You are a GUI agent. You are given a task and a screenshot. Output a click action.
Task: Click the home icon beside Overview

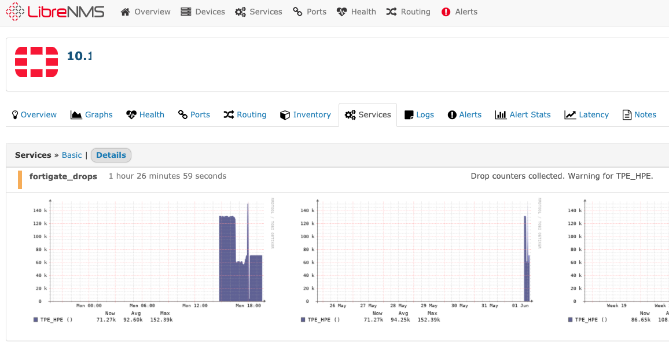tap(125, 12)
